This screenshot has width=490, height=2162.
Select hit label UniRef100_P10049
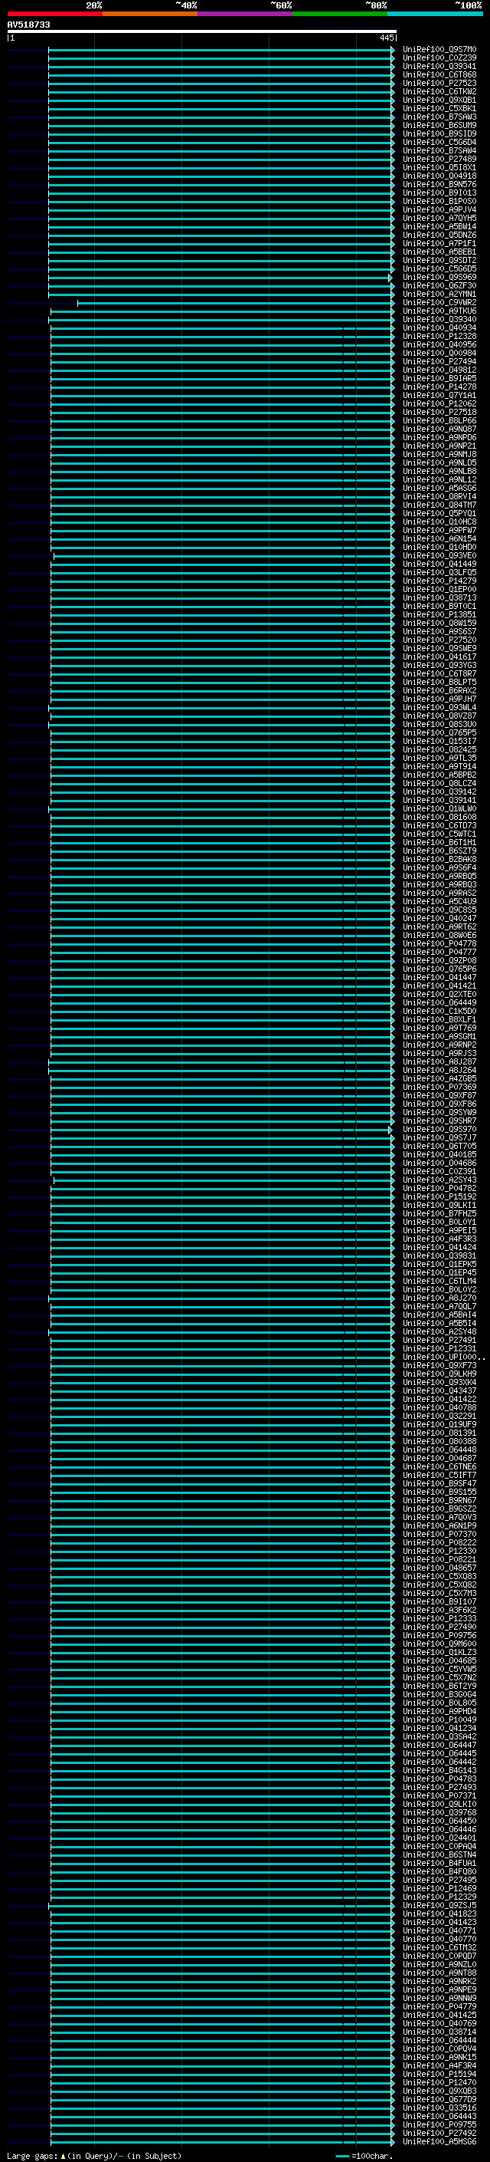(439, 1719)
